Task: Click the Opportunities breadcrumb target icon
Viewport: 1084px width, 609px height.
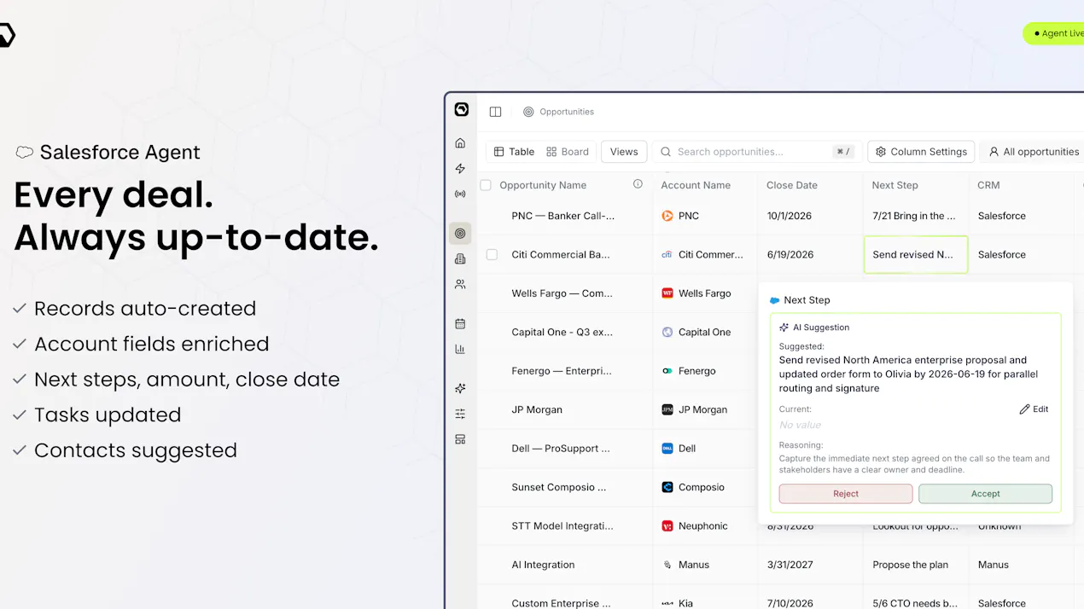Action: 528,112
